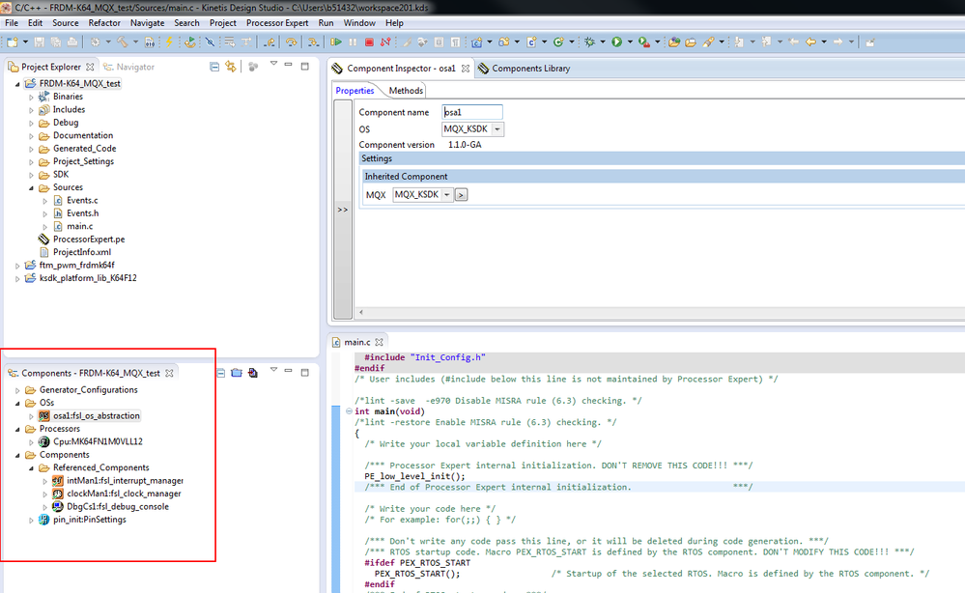Collapse the Sources folder
The width and height of the screenshot is (965, 593).
(x=31, y=187)
